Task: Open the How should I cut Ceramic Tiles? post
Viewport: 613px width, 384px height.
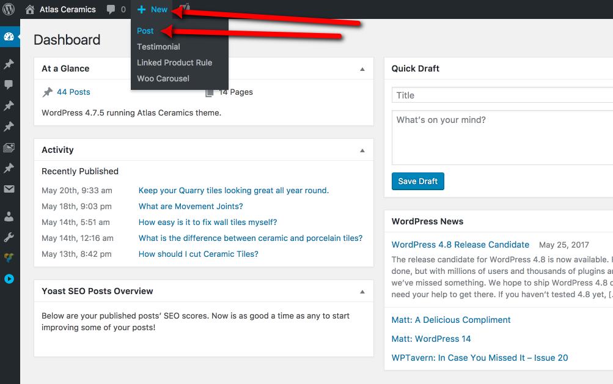Action: [x=198, y=254]
